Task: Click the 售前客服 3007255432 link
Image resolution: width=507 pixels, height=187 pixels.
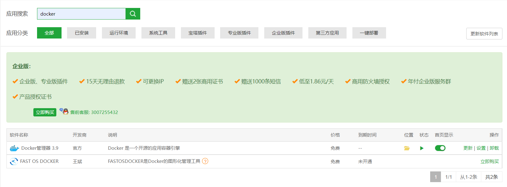Action: coord(94,112)
